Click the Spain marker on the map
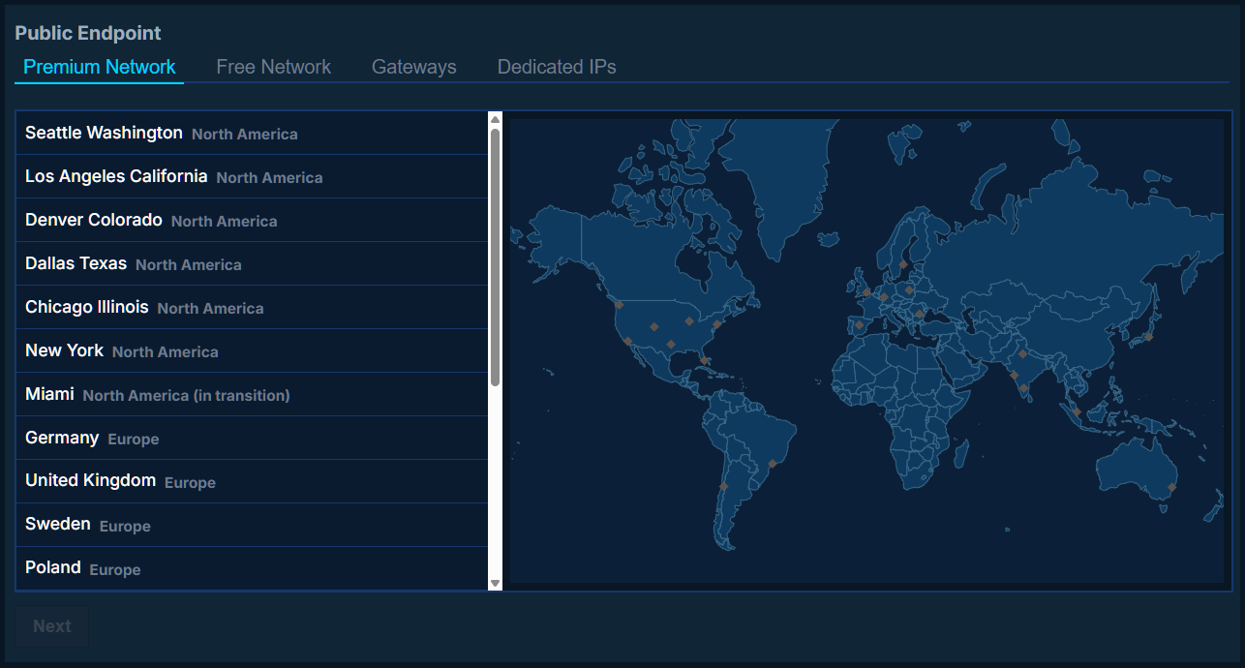 (x=859, y=325)
